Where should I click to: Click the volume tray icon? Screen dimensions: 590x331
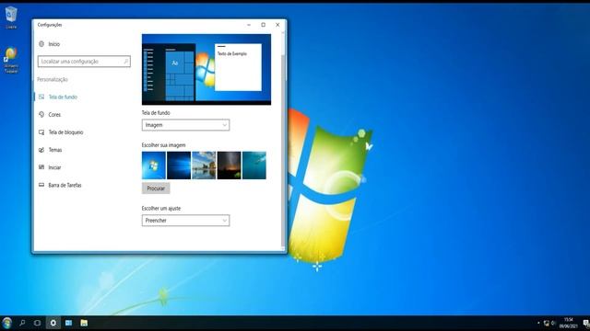pos(553,323)
